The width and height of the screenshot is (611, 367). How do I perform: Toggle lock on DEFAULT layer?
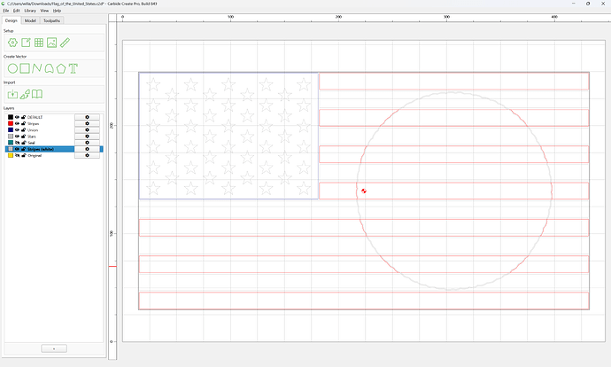pos(23,117)
